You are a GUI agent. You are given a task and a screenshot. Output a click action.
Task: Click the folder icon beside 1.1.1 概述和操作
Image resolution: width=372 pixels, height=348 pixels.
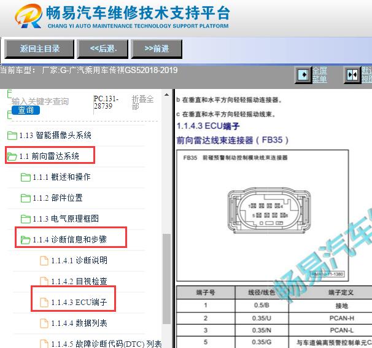[26, 177]
